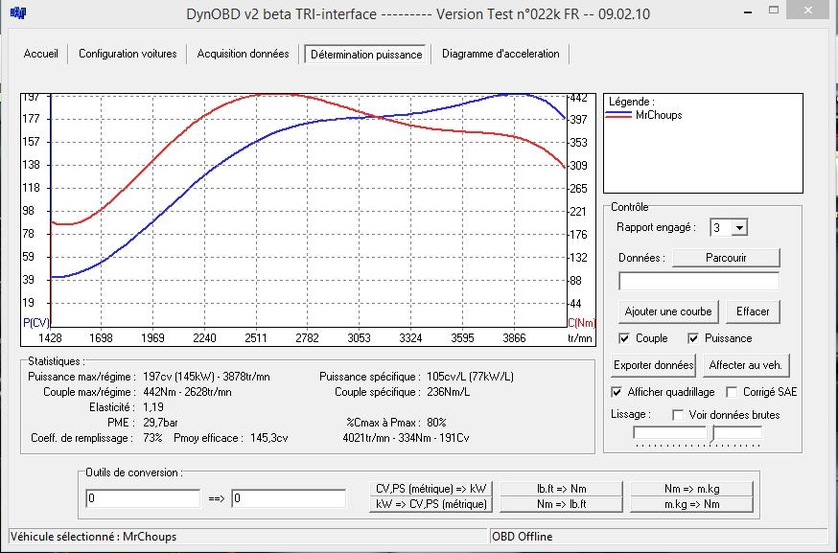
Task: Click Exporter données button
Action: point(653,365)
